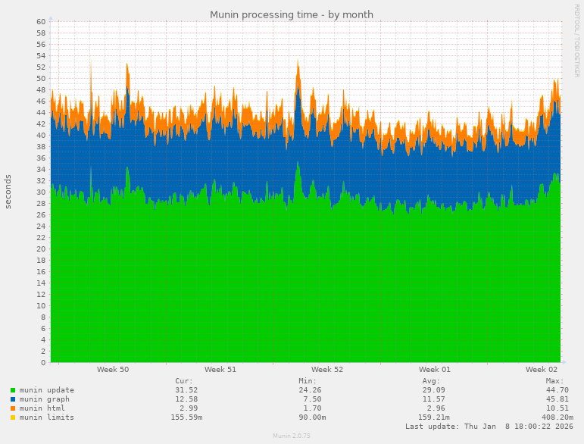Click munin update average value 29.09

[433, 390]
